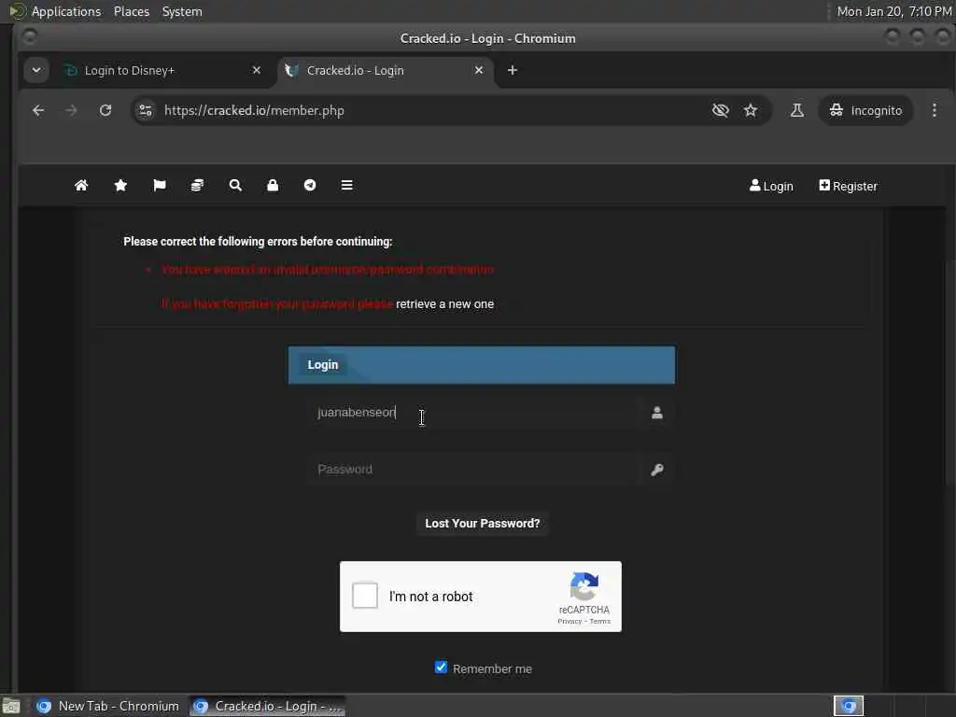Viewport: 956px width, 717px height.
Task: Click the retrieve a new one link
Action: coord(444,303)
